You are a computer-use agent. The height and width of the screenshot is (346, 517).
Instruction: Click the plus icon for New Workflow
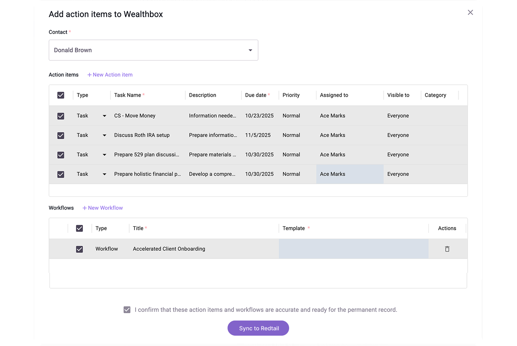point(85,208)
